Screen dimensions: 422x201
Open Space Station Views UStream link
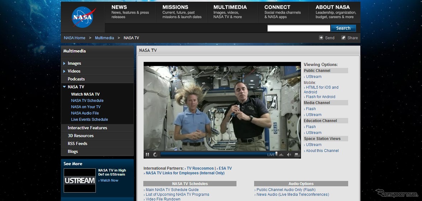point(313,145)
